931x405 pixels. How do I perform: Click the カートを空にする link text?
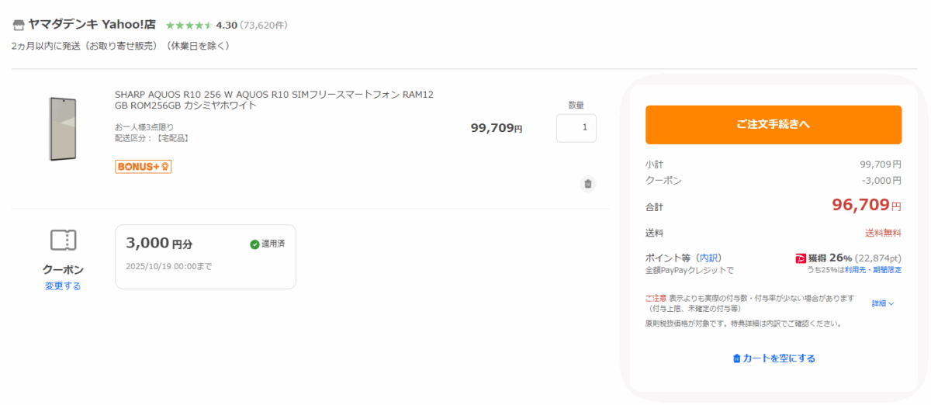779,358
